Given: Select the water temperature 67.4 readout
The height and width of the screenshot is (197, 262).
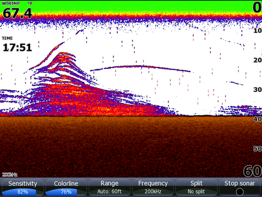Looking at the screenshot, I should point(17,13).
